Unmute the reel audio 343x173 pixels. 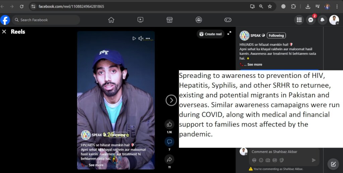coord(141,39)
